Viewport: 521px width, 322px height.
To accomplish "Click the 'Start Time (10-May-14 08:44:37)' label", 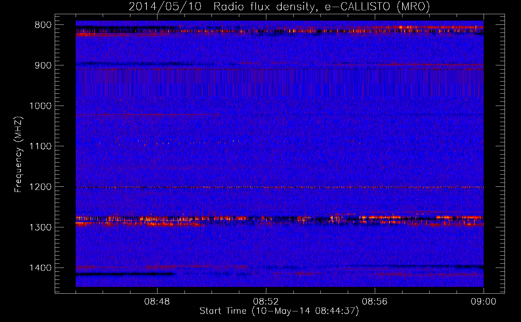I will 279,311.
